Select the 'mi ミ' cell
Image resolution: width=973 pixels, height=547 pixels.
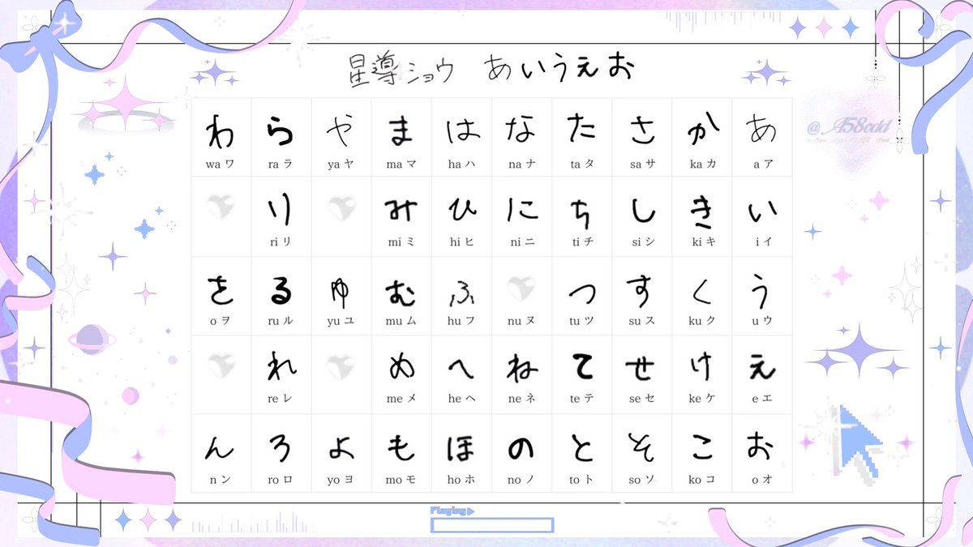tap(401, 216)
